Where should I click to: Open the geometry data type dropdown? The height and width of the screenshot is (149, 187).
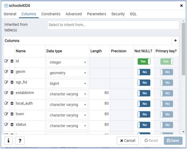tap(67, 73)
